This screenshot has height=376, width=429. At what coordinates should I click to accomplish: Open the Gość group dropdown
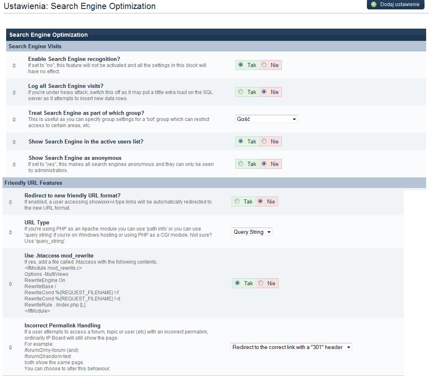coord(266,119)
